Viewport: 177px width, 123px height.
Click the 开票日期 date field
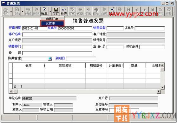tap(35, 28)
